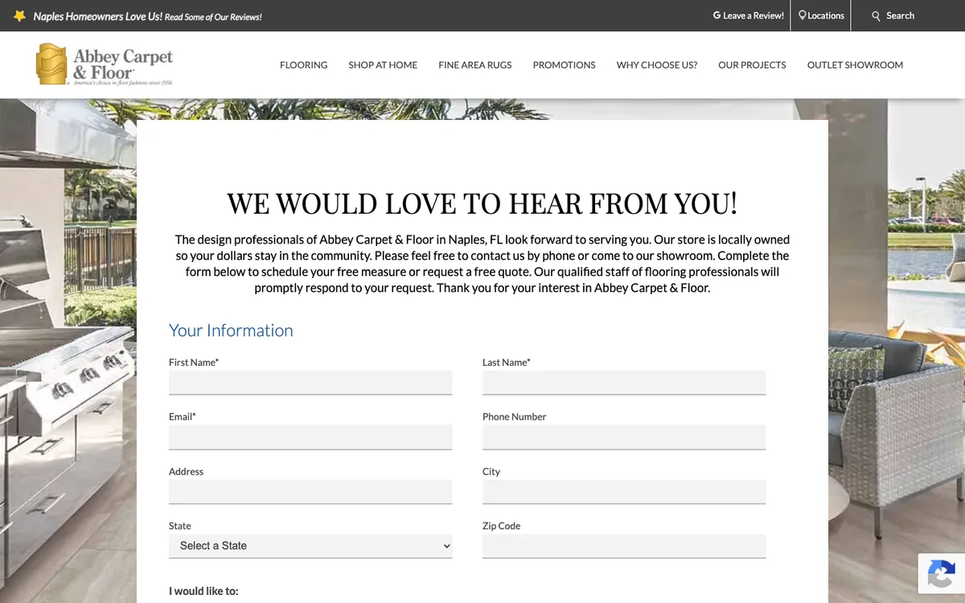Open Fine Area Rugs menu item
The image size is (965, 603).
(x=475, y=65)
